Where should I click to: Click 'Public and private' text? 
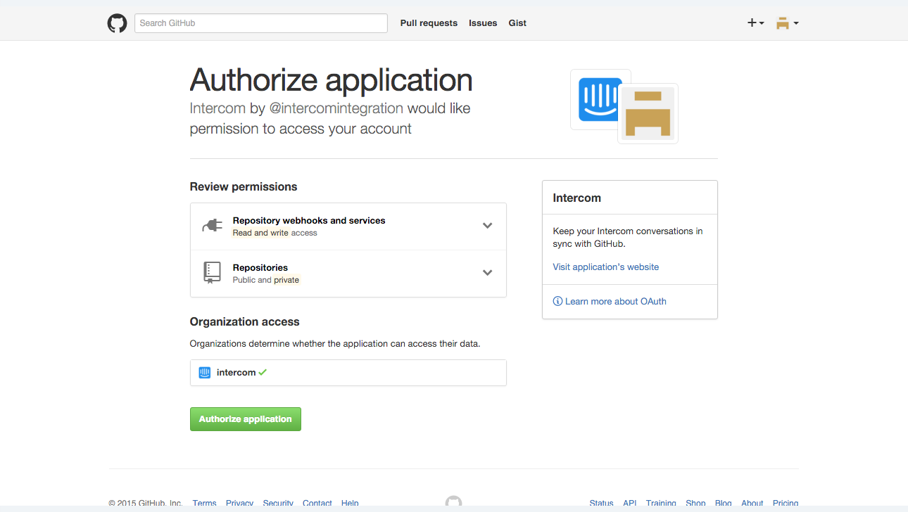coord(266,280)
